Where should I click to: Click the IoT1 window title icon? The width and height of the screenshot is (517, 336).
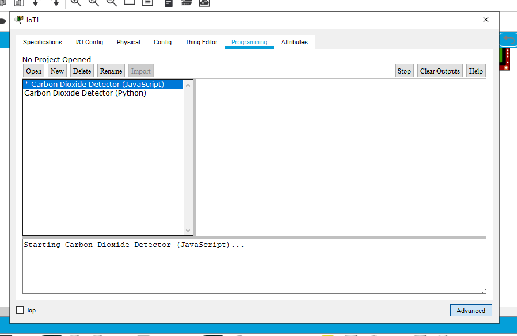click(20, 20)
